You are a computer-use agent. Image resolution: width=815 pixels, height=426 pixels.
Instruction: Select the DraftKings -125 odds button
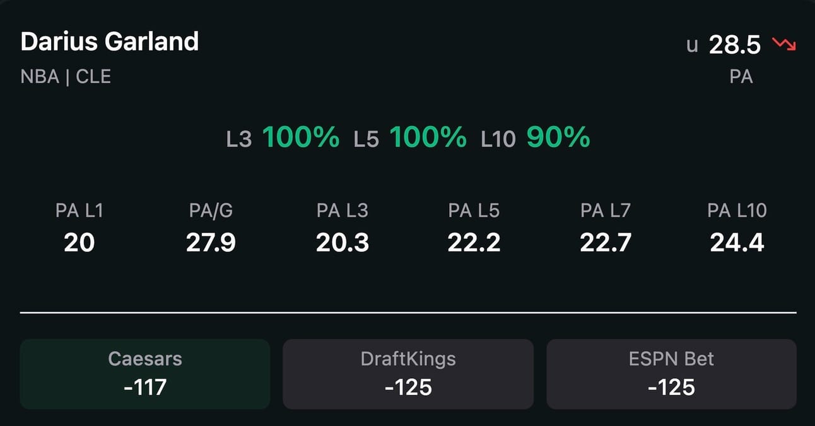[408, 374]
